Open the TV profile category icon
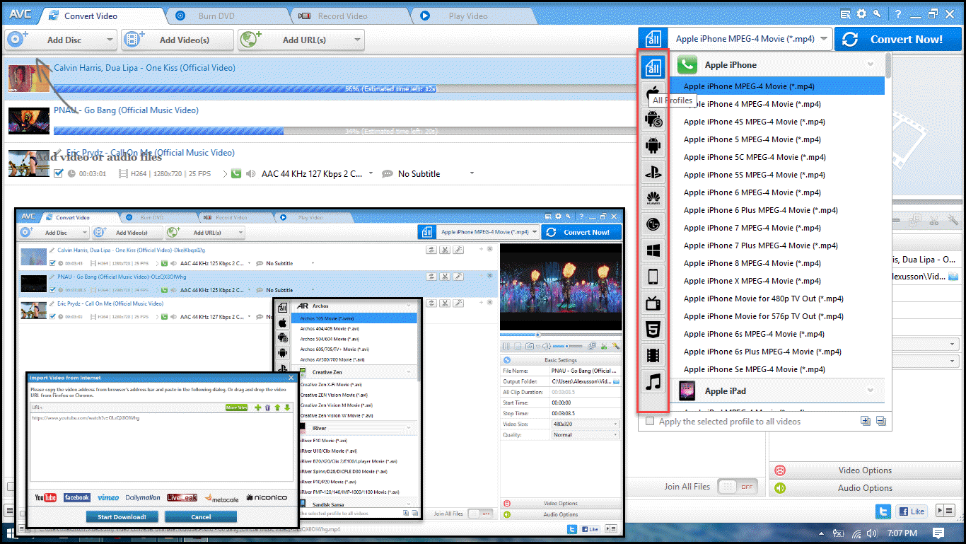 tap(653, 303)
